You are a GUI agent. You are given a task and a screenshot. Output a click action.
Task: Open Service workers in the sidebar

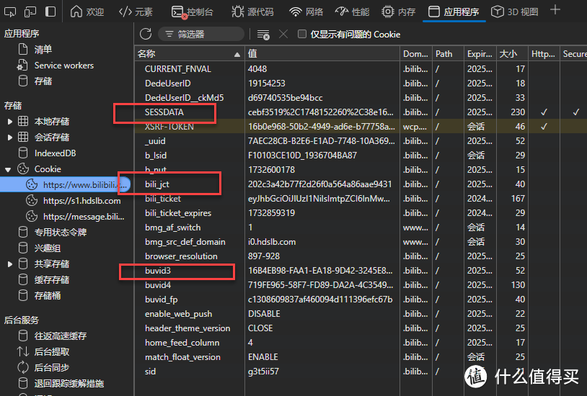[x=63, y=66]
